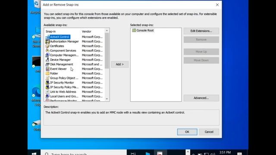Click the "Certificates" row label
The width and height of the screenshot is (276, 155).
[x=57, y=46]
